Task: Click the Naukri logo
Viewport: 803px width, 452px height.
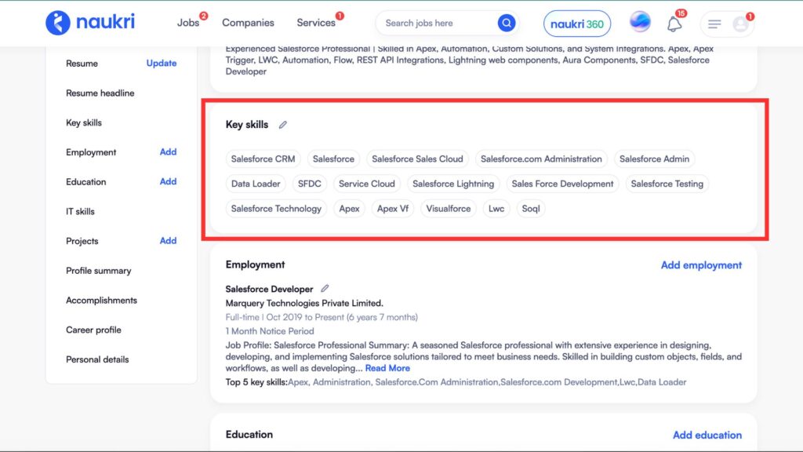Action: coord(90,23)
